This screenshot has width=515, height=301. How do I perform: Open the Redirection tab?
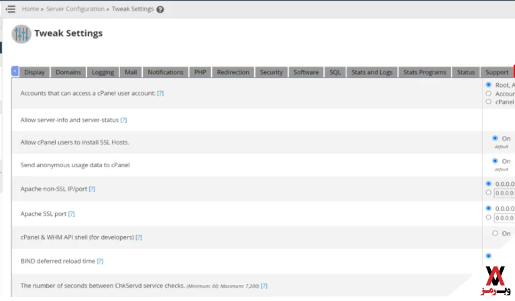233,72
